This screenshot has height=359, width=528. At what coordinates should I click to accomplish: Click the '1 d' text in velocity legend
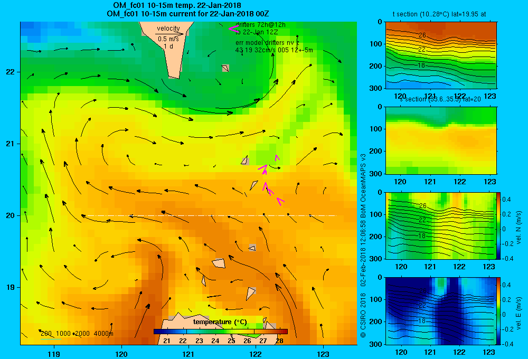tap(168, 46)
